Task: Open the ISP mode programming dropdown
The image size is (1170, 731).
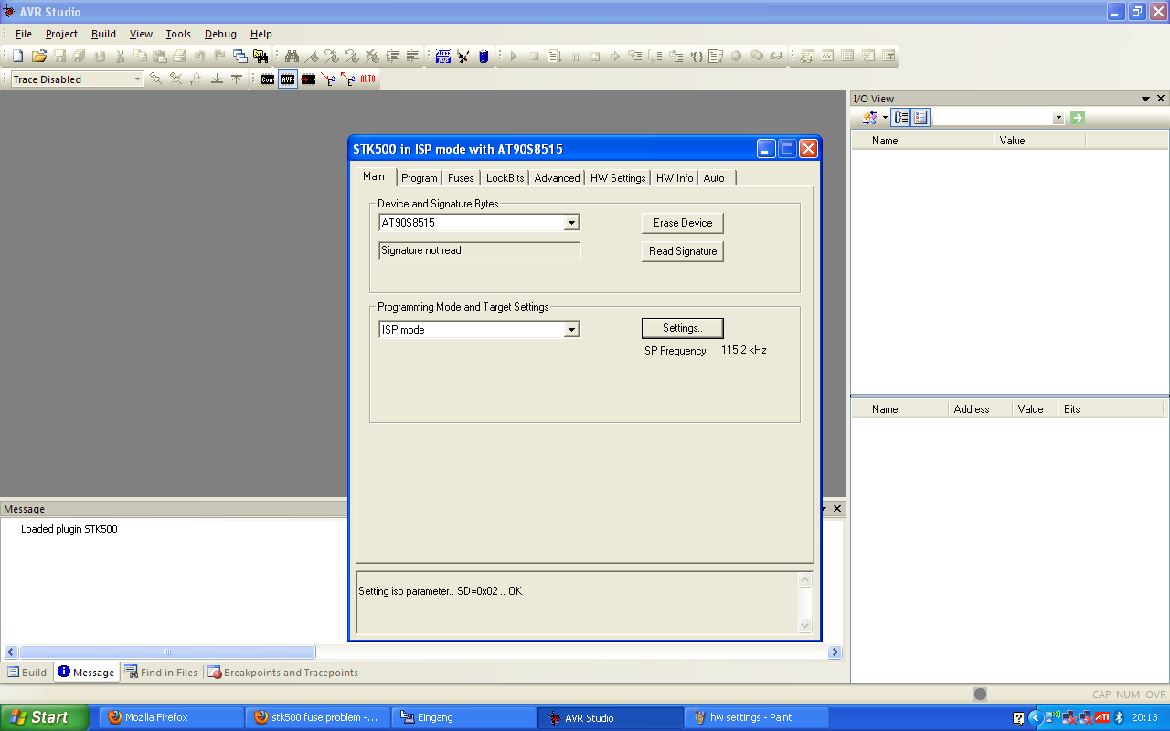Action: [571, 330]
